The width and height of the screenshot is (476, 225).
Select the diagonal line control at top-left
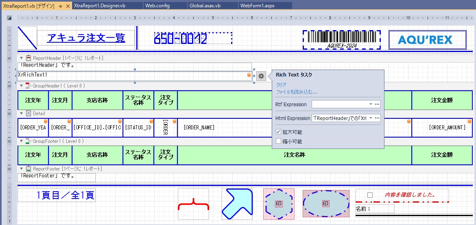point(27,38)
